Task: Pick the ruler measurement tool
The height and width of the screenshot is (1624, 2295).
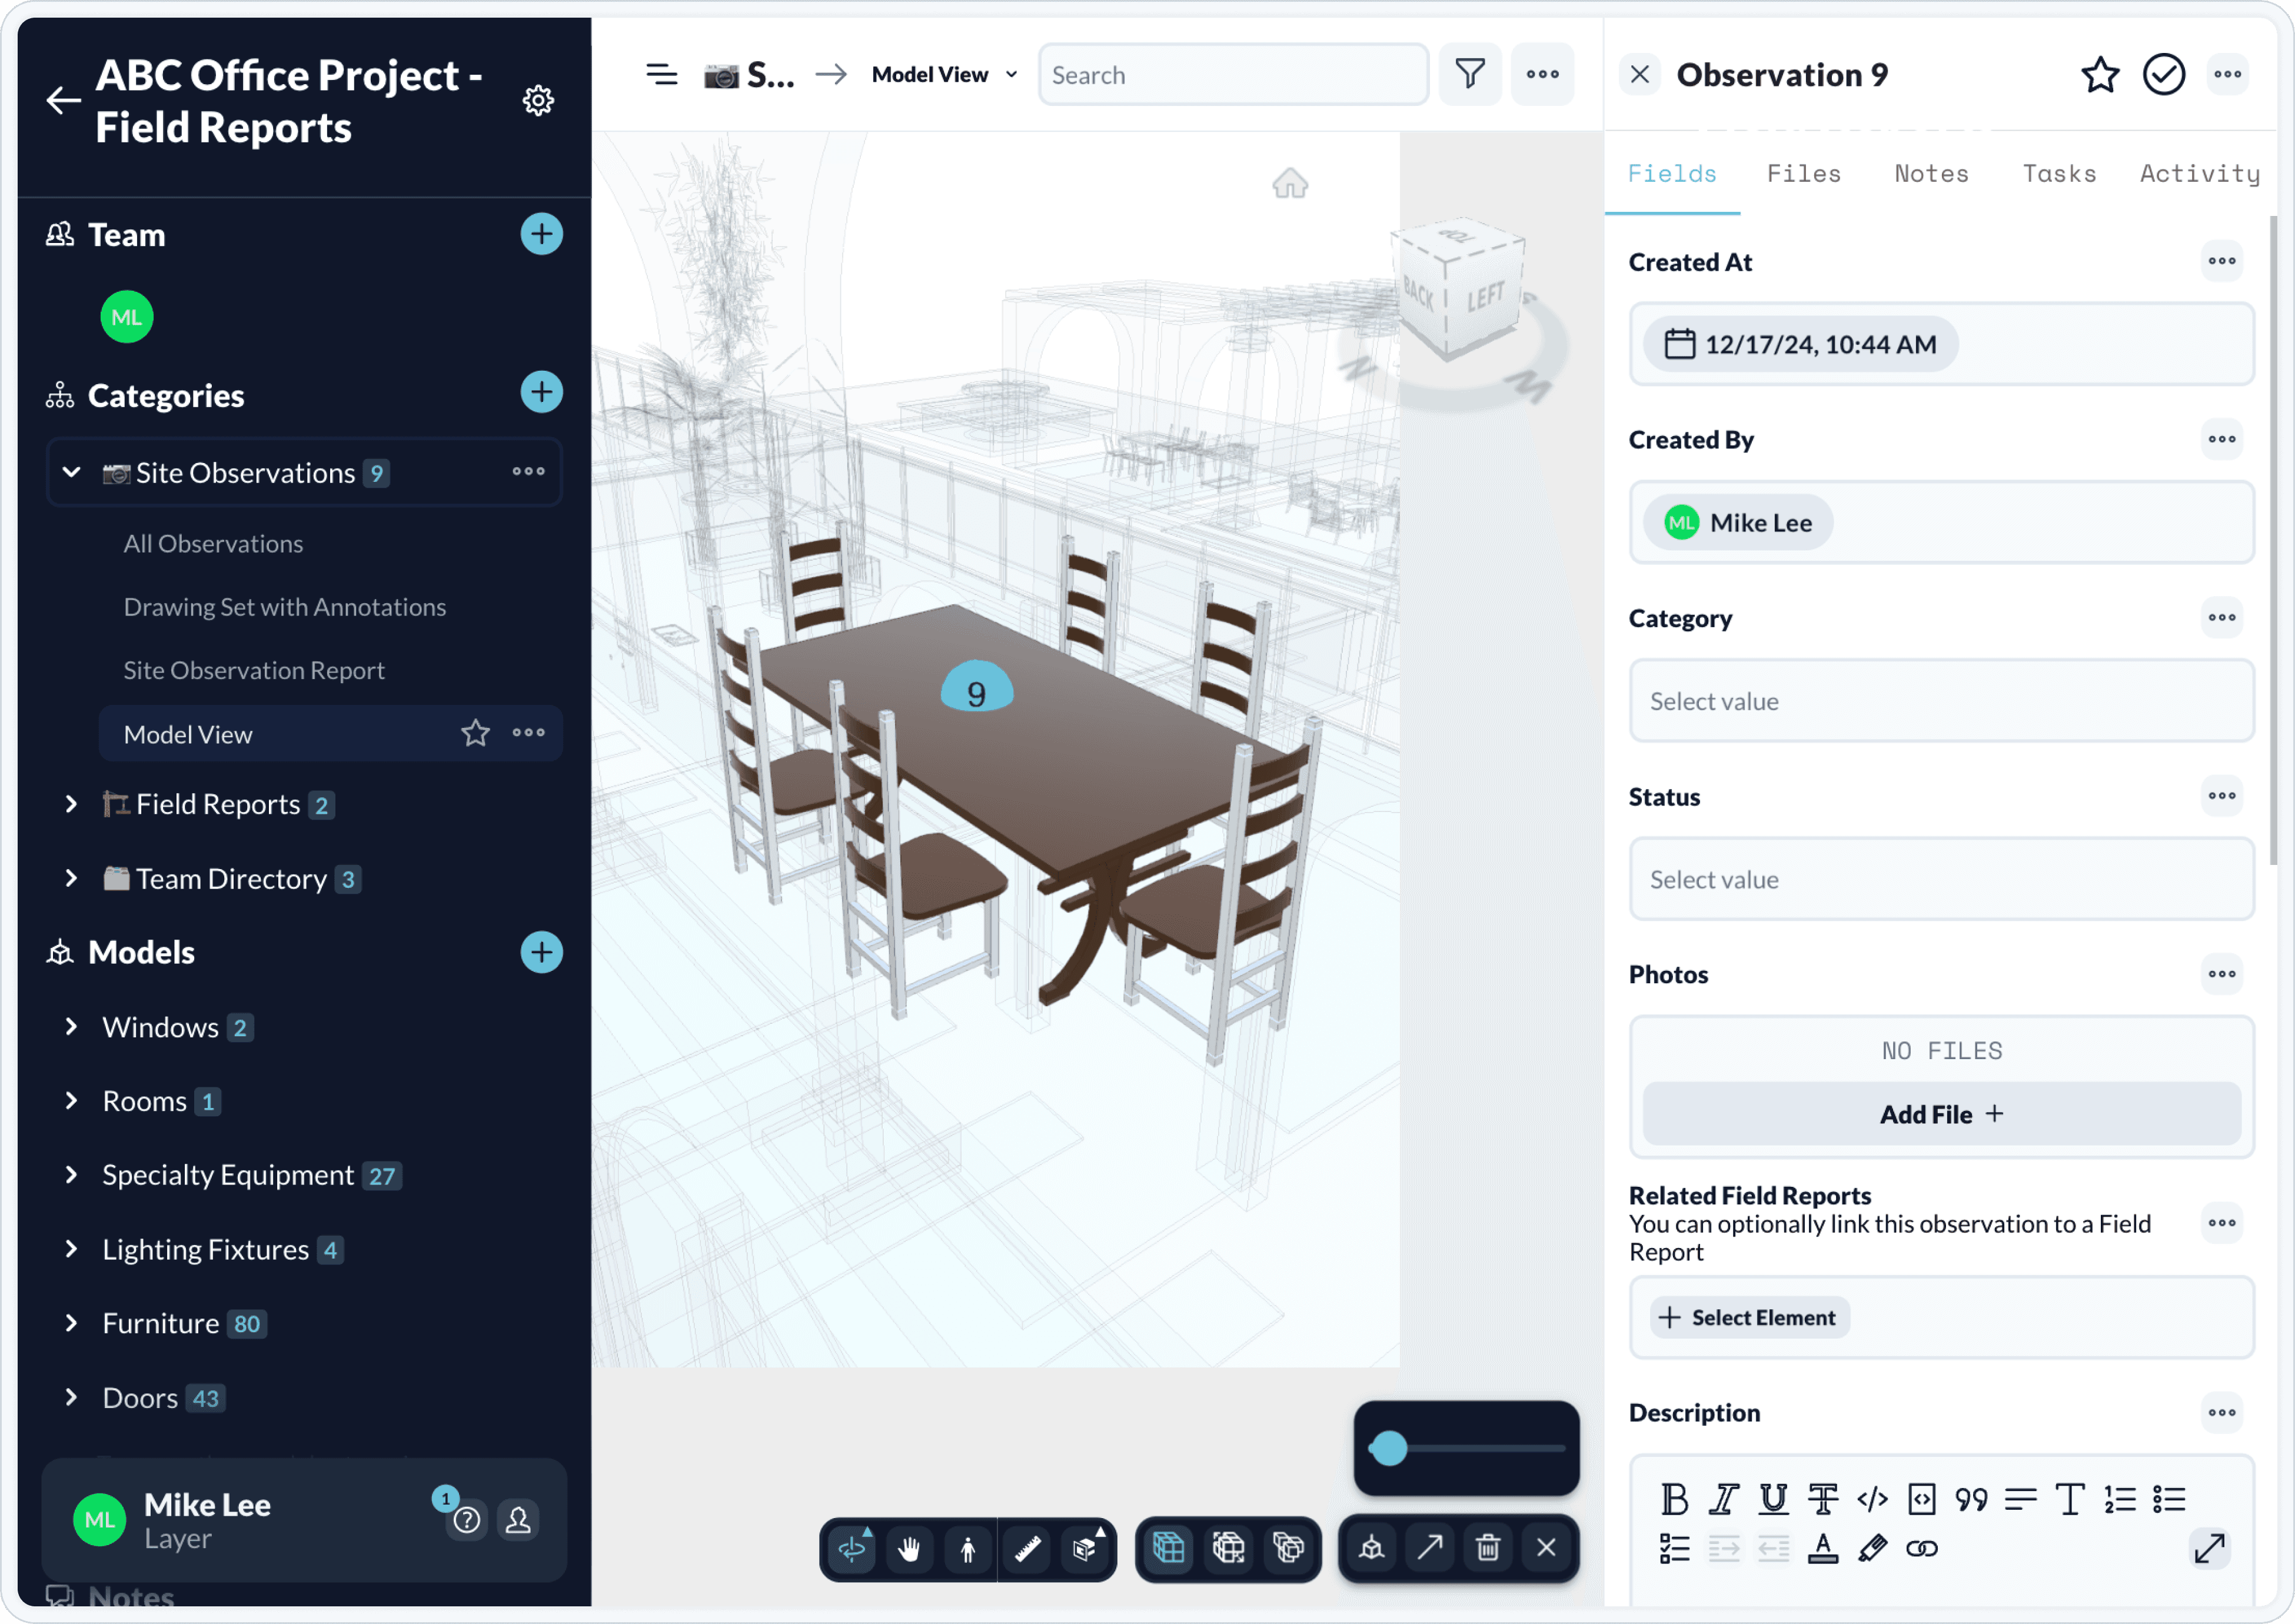Action: click(1027, 1549)
